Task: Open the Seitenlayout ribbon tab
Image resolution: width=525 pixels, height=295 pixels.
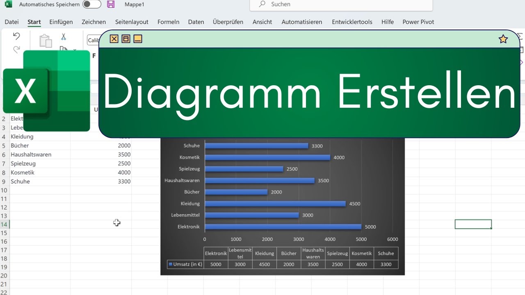Action: [x=132, y=22]
